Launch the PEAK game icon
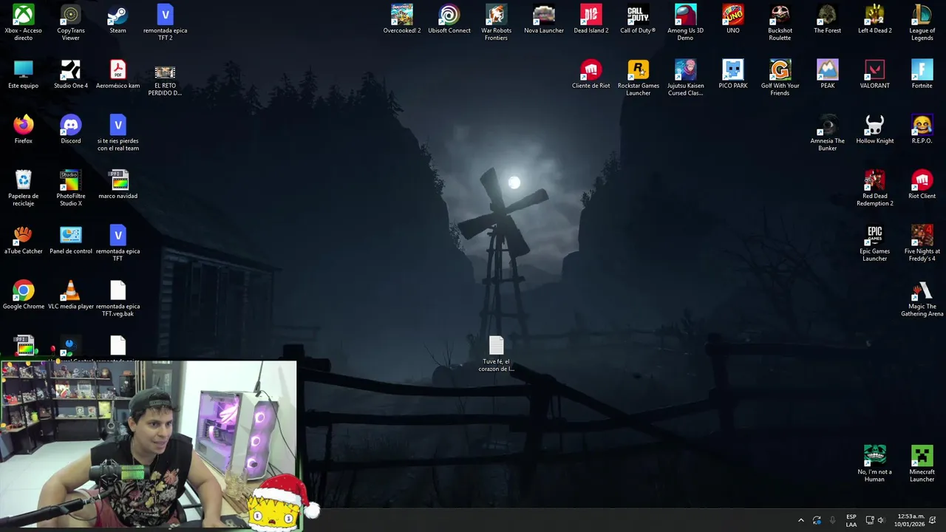 [828, 69]
